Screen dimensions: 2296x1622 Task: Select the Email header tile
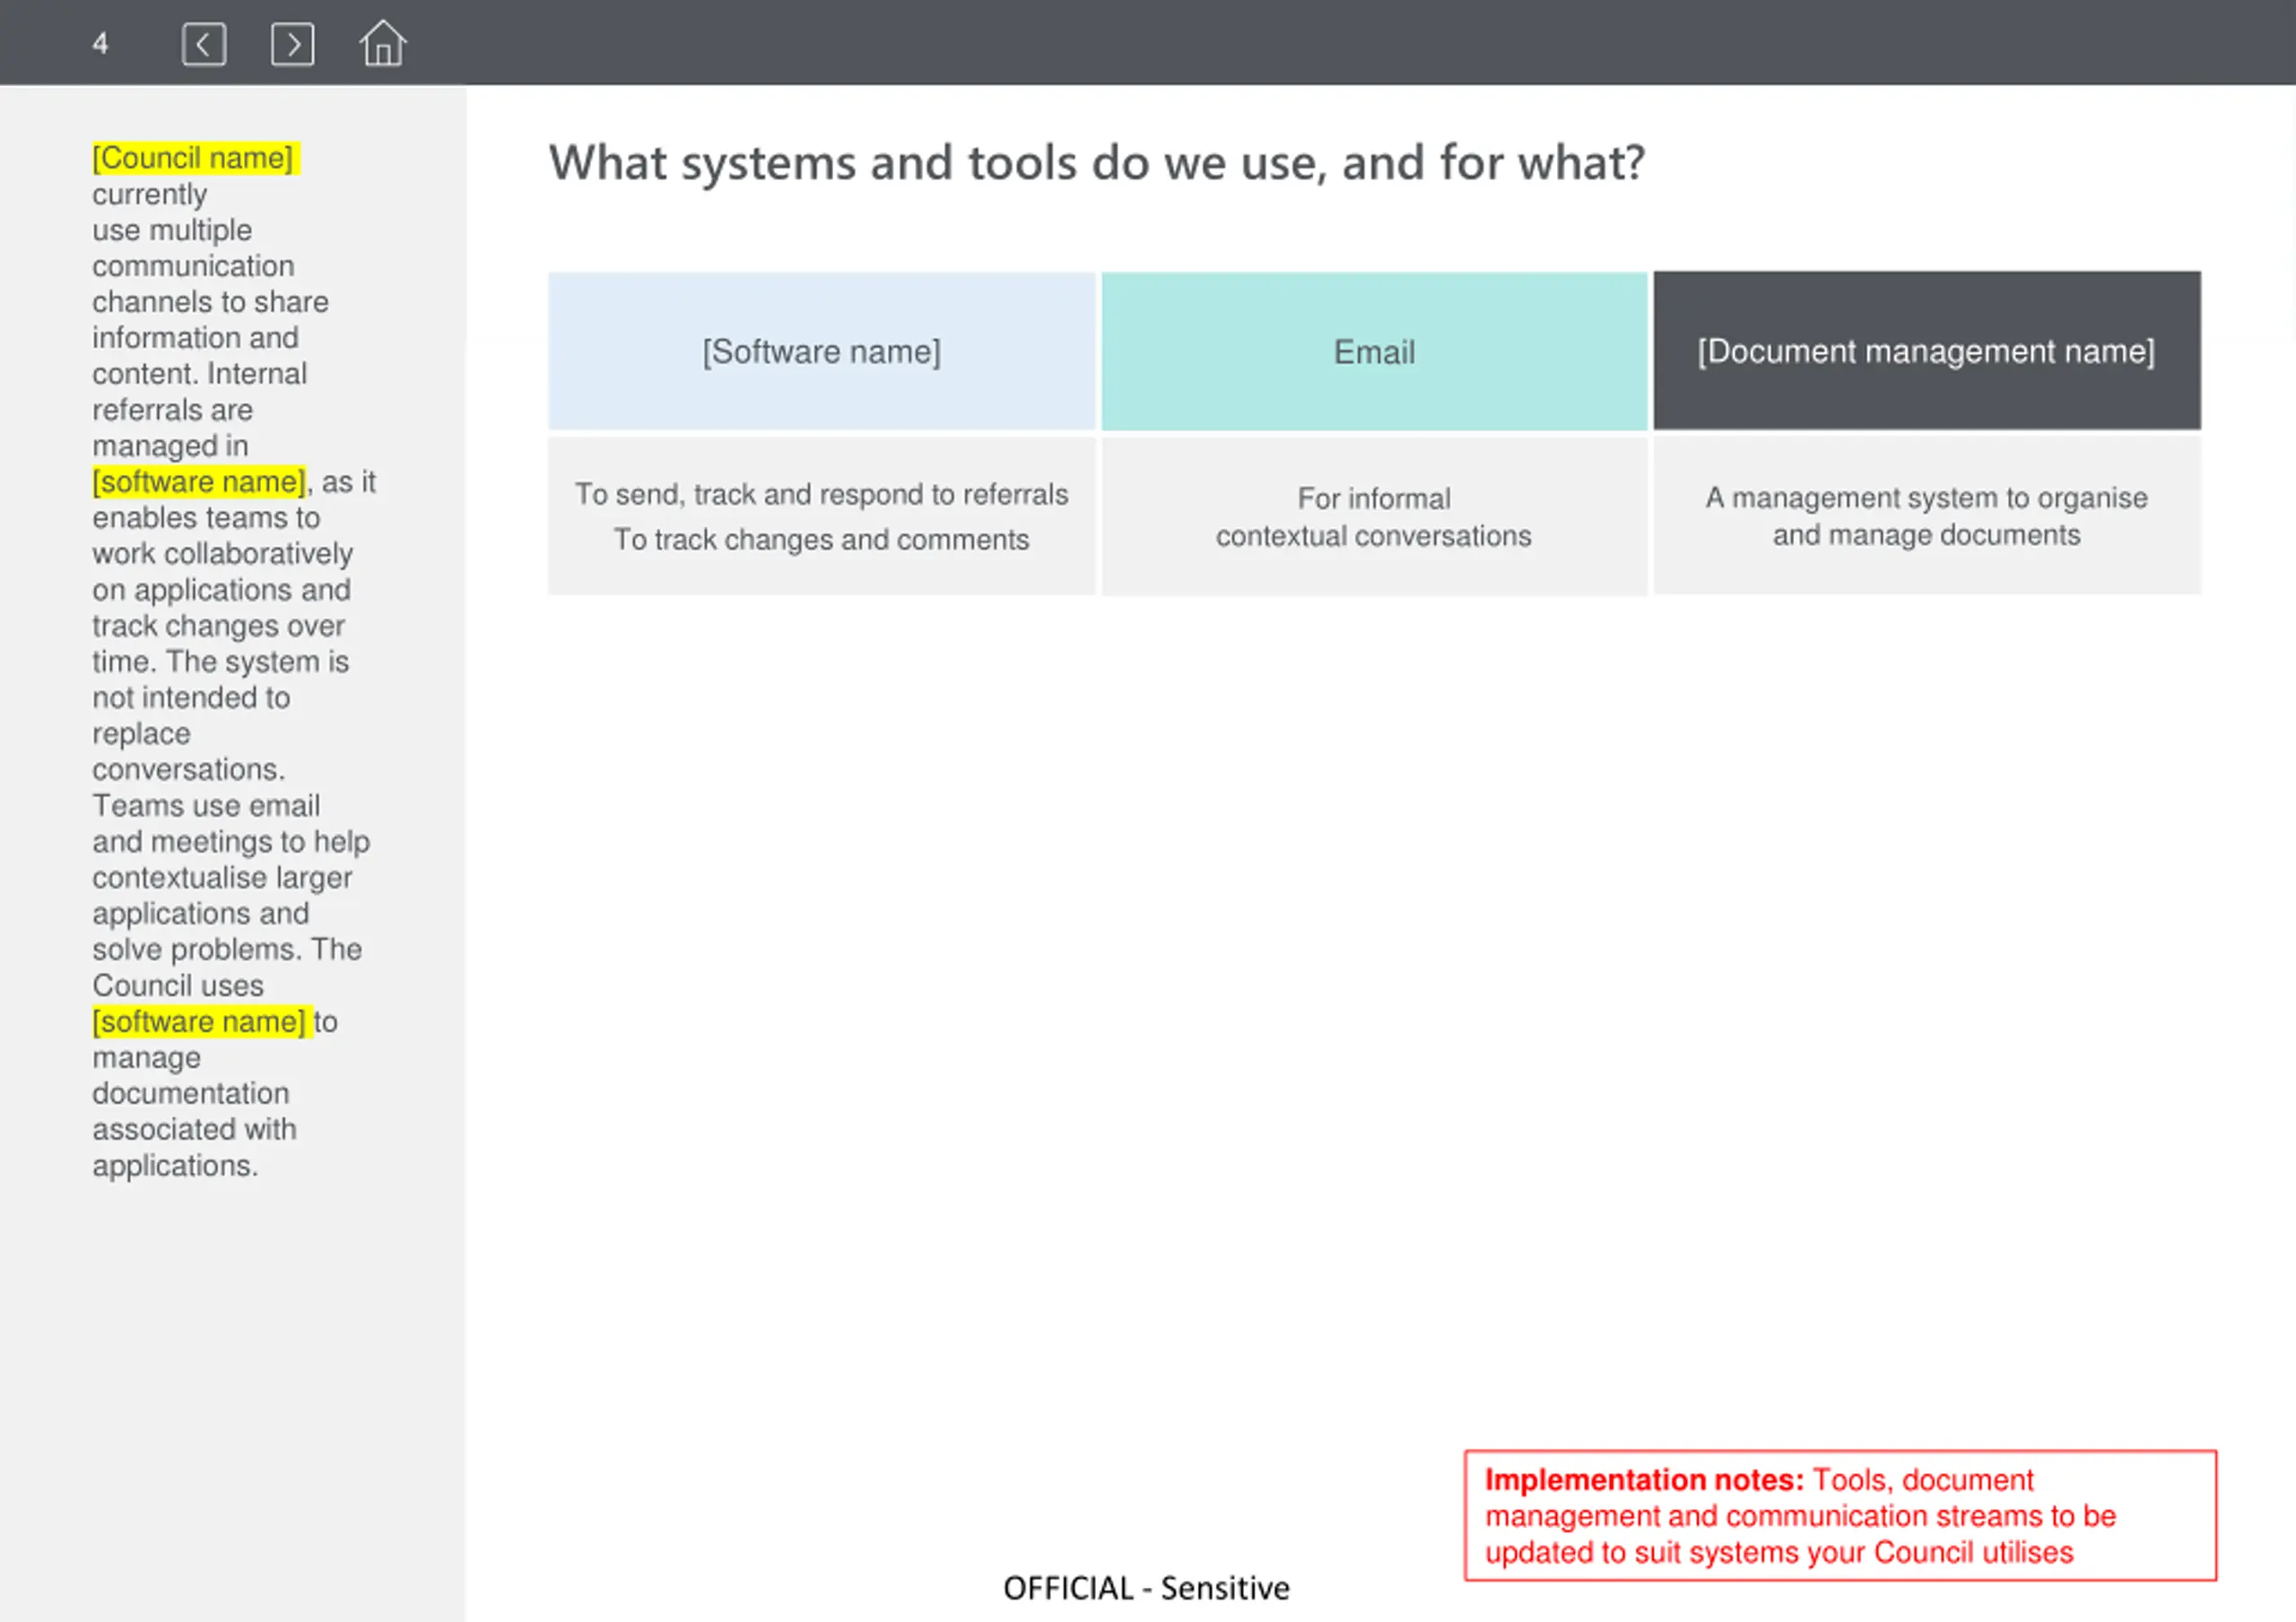click(1374, 351)
